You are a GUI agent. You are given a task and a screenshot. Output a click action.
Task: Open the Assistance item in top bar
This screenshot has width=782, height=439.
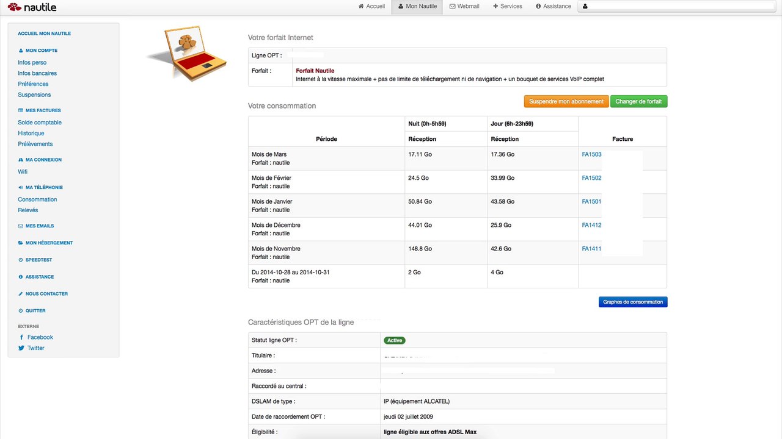[x=554, y=7]
